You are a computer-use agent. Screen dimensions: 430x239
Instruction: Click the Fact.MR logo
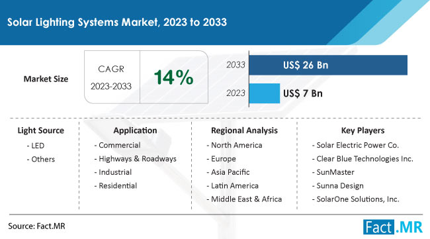393,227
